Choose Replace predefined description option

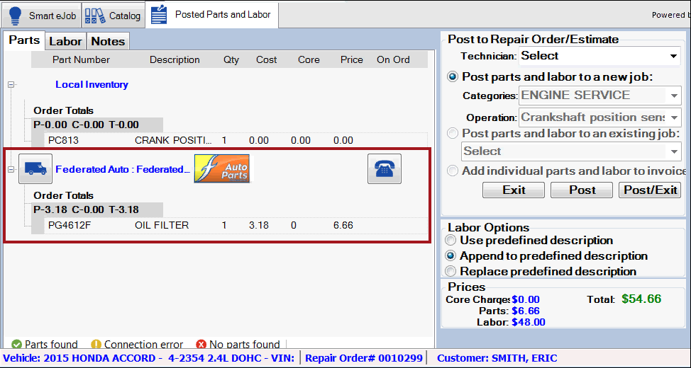click(x=450, y=271)
